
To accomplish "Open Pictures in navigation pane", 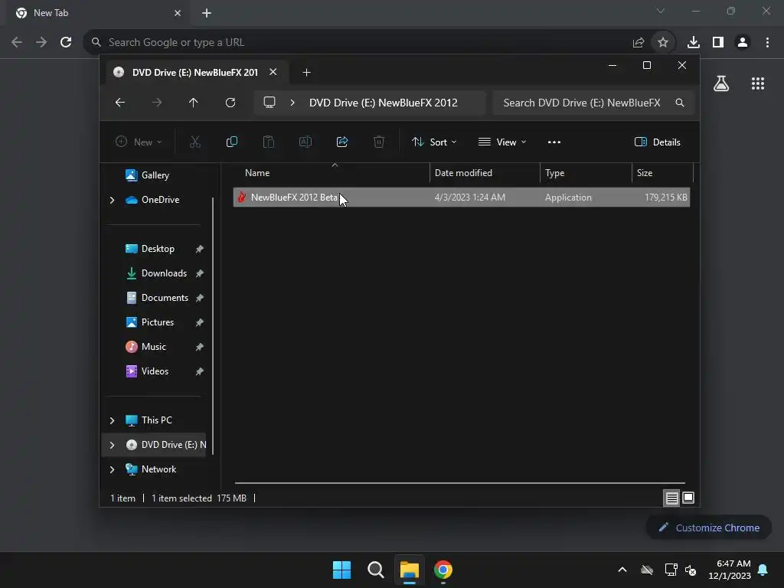I will (x=156, y=322).
